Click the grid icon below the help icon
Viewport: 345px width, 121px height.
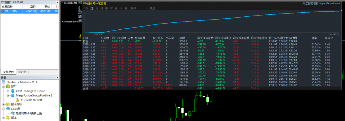[x=80, y=16]
